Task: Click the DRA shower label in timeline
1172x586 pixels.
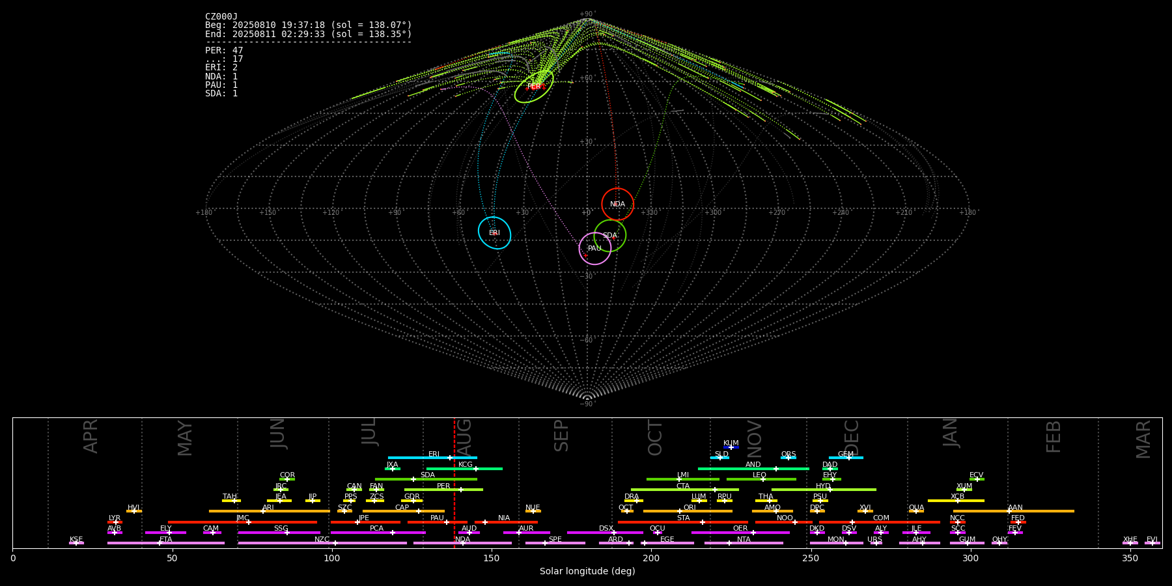Action: [632, 497]
